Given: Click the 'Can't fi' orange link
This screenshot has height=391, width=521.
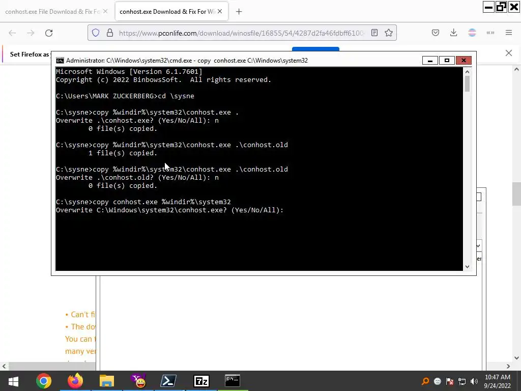Looking at the screenshot, I should click(83, 315).
